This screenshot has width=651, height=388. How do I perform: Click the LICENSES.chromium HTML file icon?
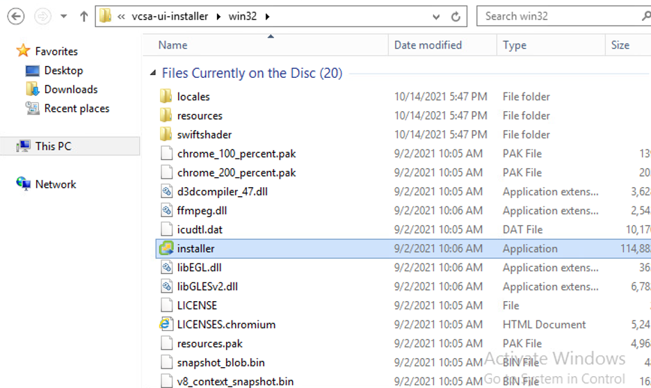click(166, 324)
